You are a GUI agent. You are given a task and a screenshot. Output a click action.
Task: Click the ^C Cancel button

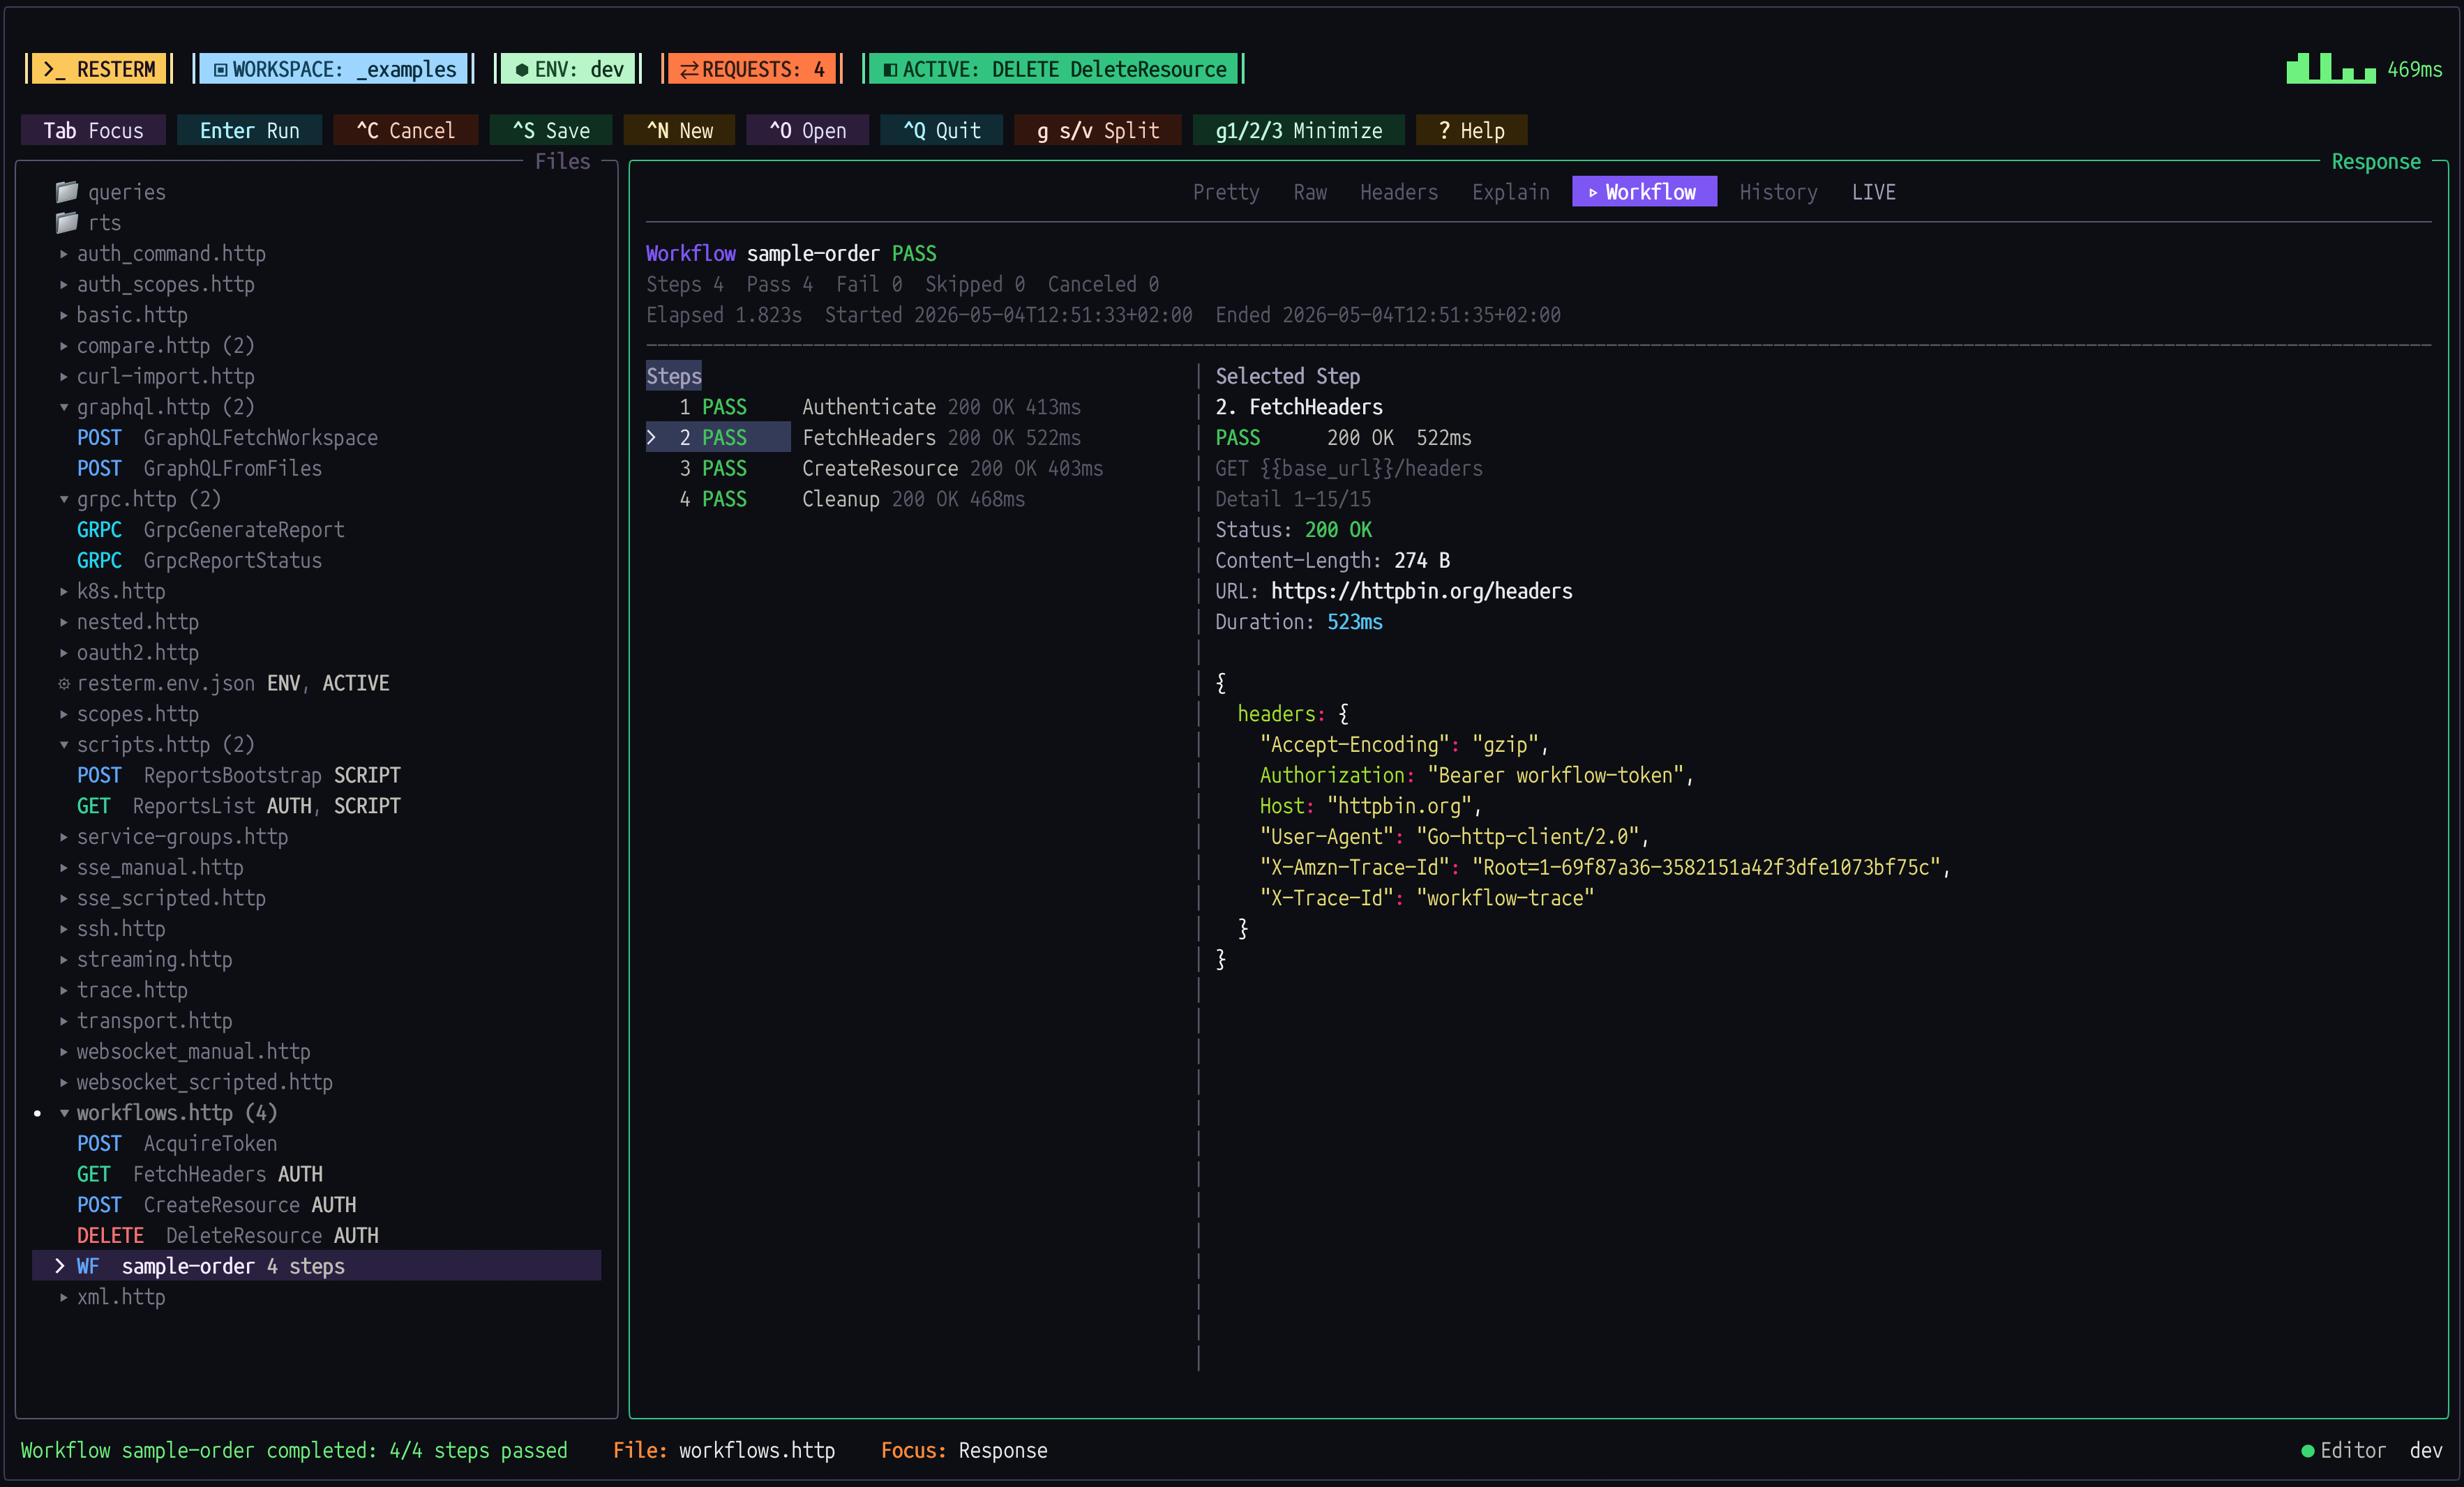(x=405, y=131)
